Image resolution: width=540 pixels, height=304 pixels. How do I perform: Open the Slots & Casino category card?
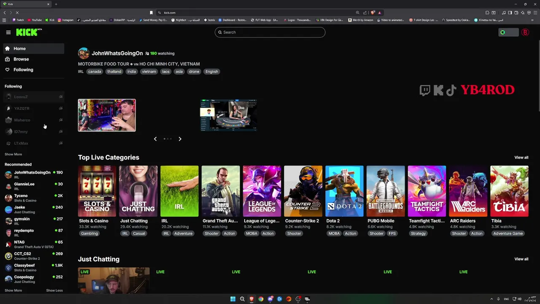(x=97, y=191)
